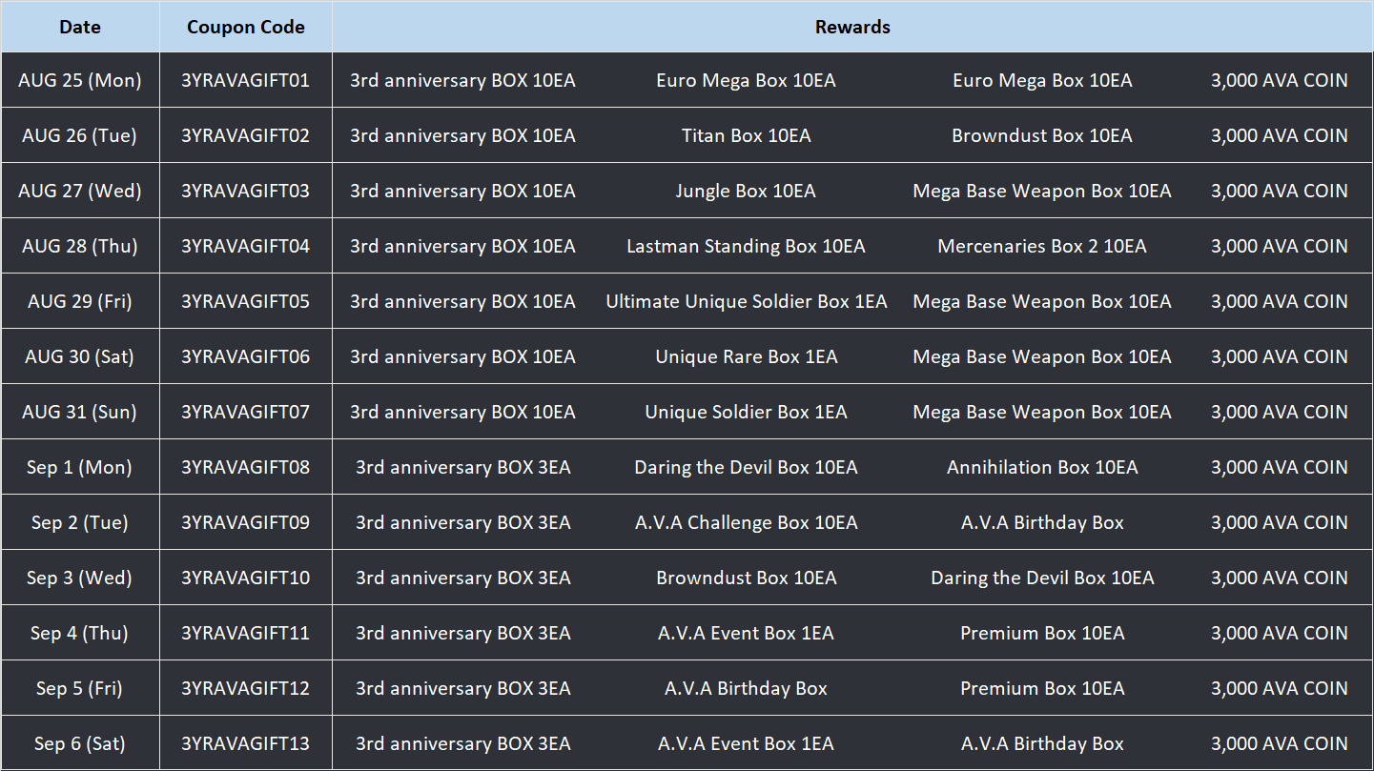Viewport: 1374px width, 771px height.
Task: Select Mega Base Weapon Box in AUG 29 row
Action: click(1042, 301)
